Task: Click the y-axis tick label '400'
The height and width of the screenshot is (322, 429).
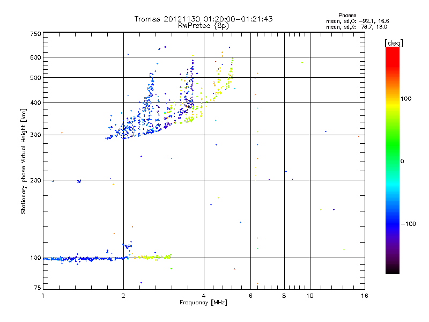Action: [x=35, y=103]
